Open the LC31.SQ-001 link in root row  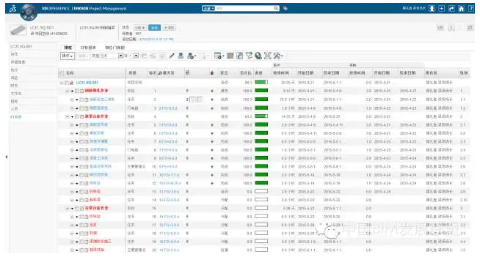pyautogui.click(x=87, y=83)
